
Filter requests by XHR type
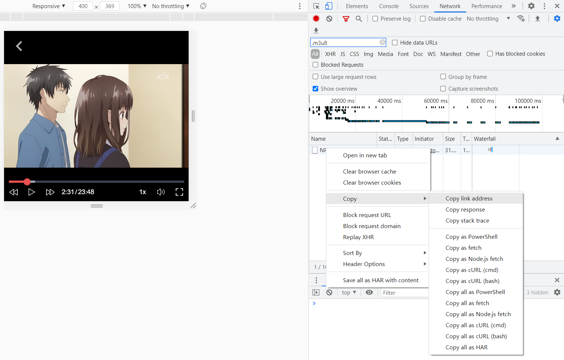tap(330, 54)
